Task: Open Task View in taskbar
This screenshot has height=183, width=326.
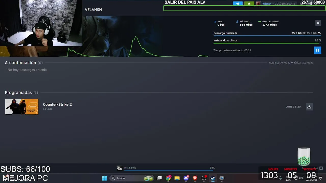Action: [x=159, y=178]
